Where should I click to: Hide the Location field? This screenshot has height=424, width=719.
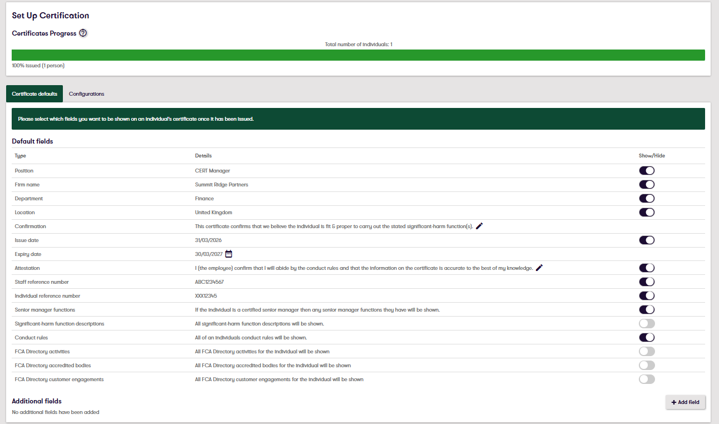click(647, 212)
